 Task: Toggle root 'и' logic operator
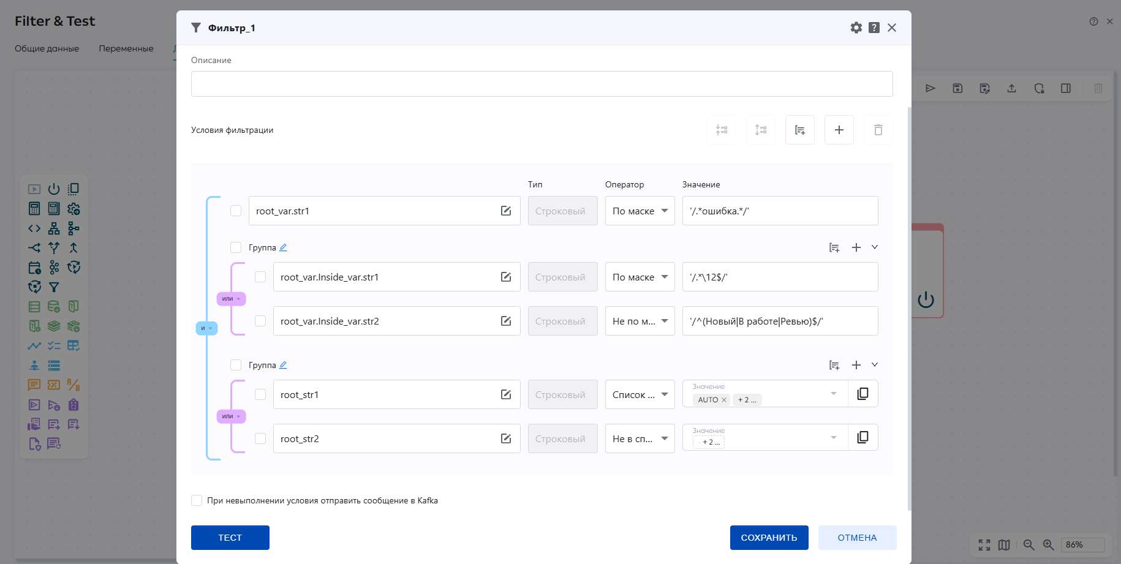coord(206,328)
